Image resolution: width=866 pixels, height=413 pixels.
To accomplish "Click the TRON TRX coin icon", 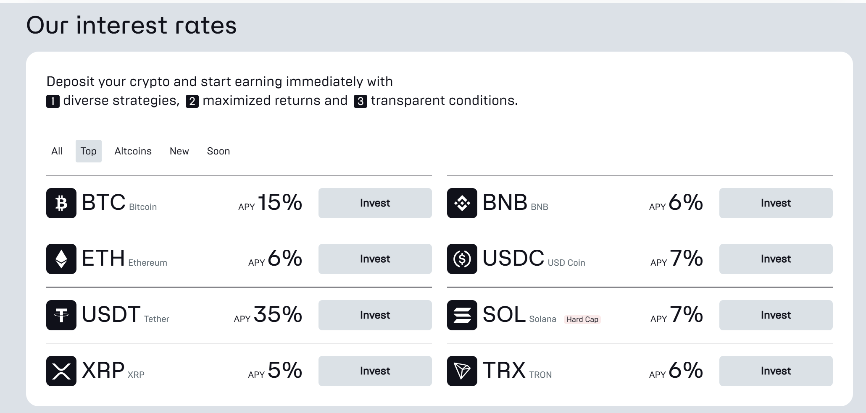I will [462, 371].
